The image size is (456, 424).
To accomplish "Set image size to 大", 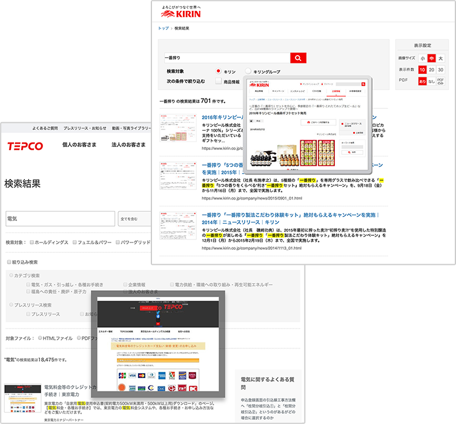I will point(441,59).
